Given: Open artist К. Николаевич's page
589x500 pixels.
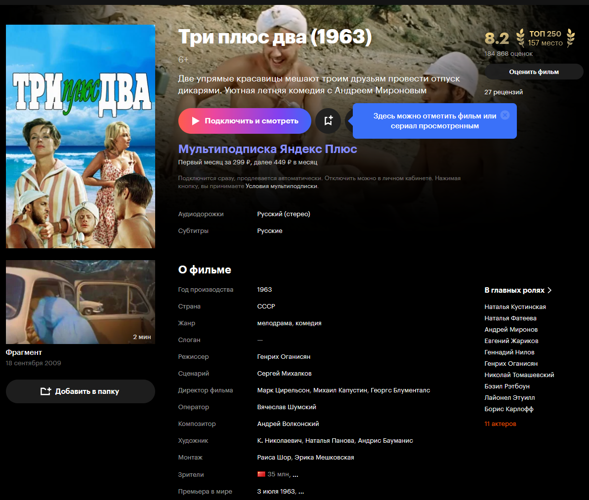Looking at the screenshot, I should pyautogui.click(x=279, y=441).
